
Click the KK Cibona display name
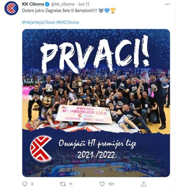tap(33, 4)
